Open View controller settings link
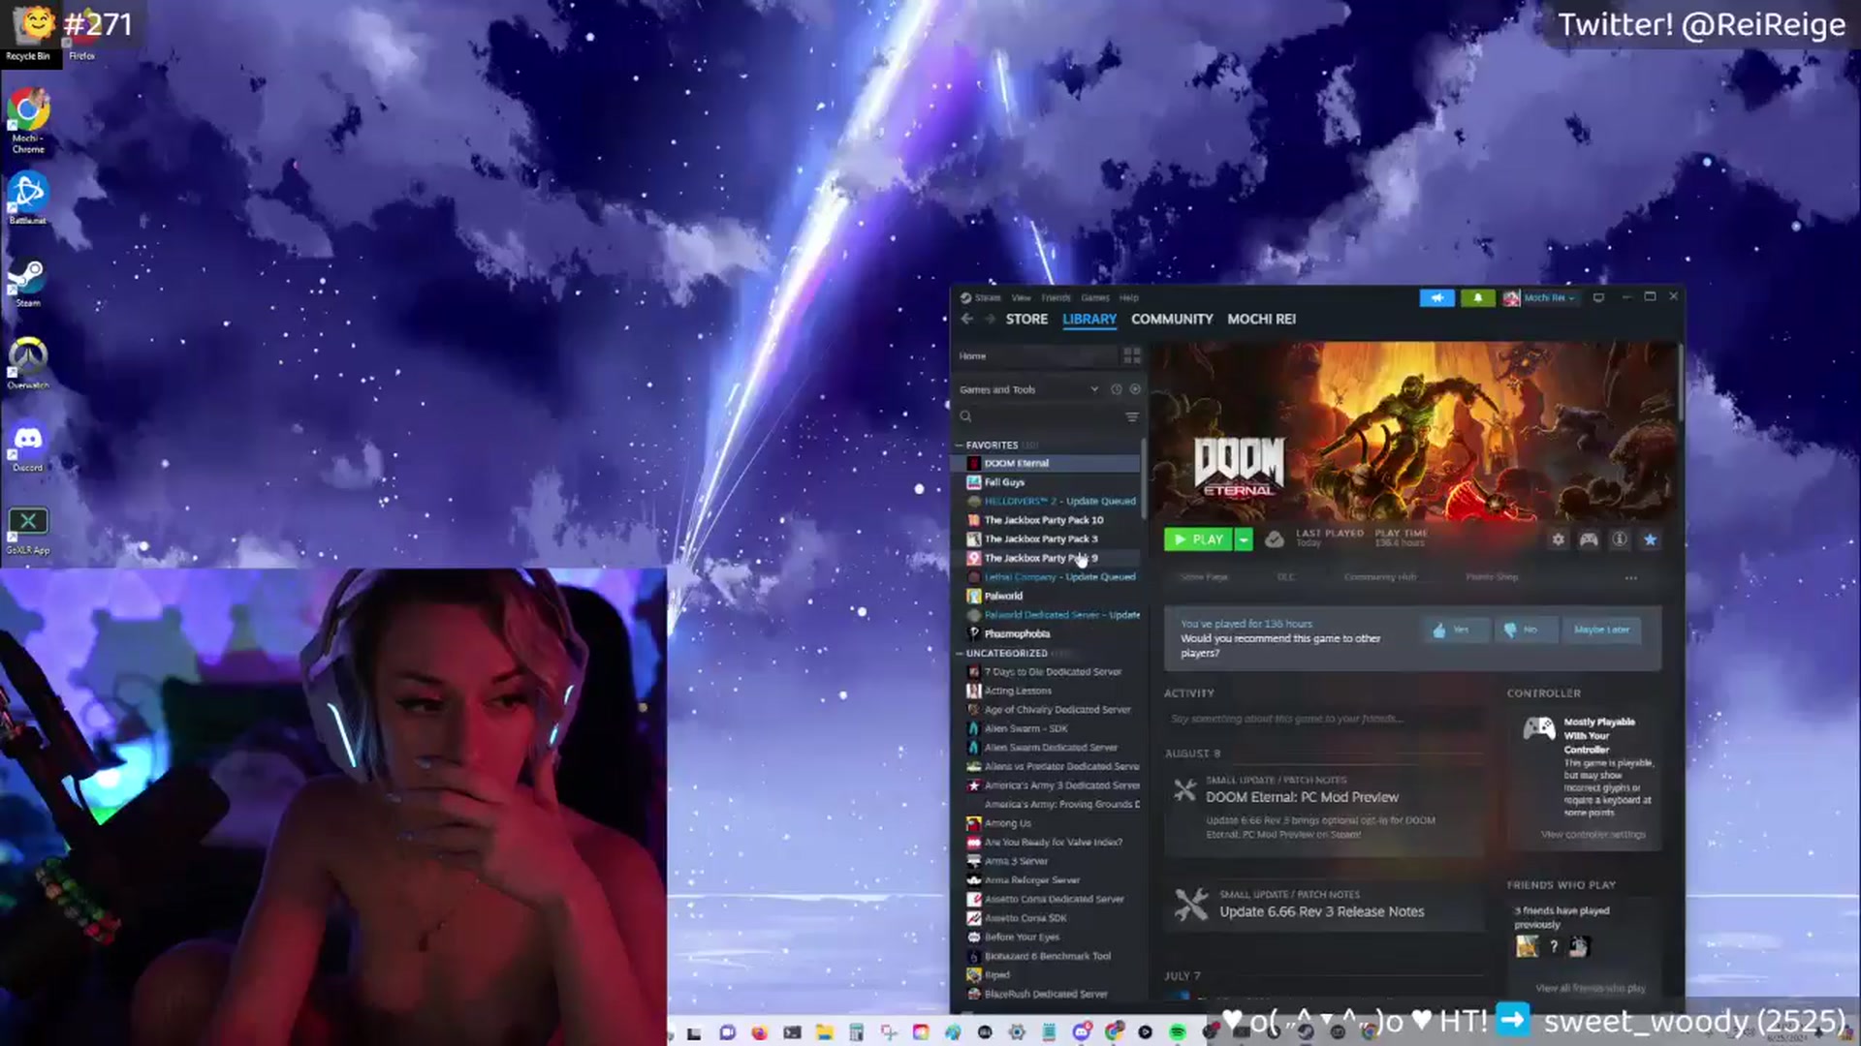This screenshot has height=1046, width=1861. click(x=1593, y=835)
